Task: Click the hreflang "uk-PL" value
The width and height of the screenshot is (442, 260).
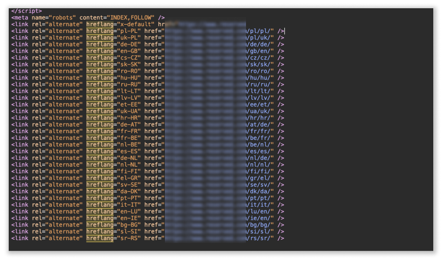Action: (129, 38)
